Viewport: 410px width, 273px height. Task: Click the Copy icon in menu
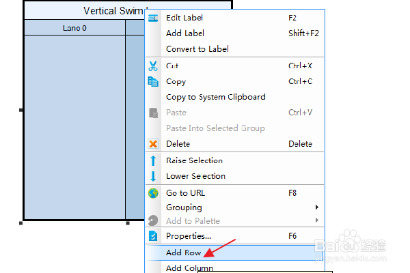coord(153,81)
